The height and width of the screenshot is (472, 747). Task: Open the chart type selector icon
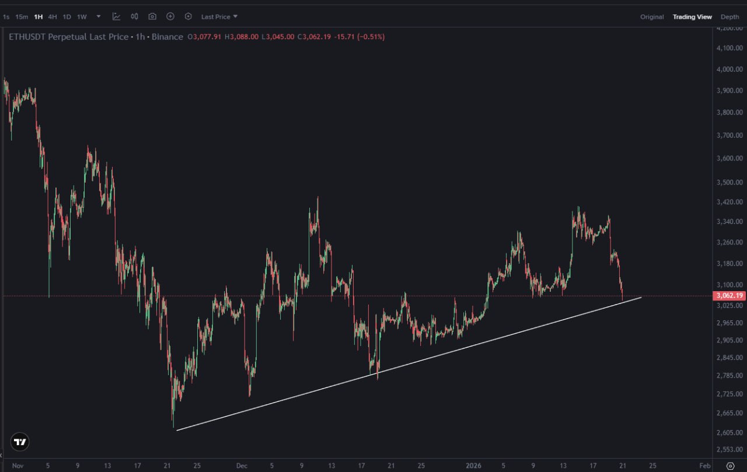pyautogui.click(x=117, y=16)
